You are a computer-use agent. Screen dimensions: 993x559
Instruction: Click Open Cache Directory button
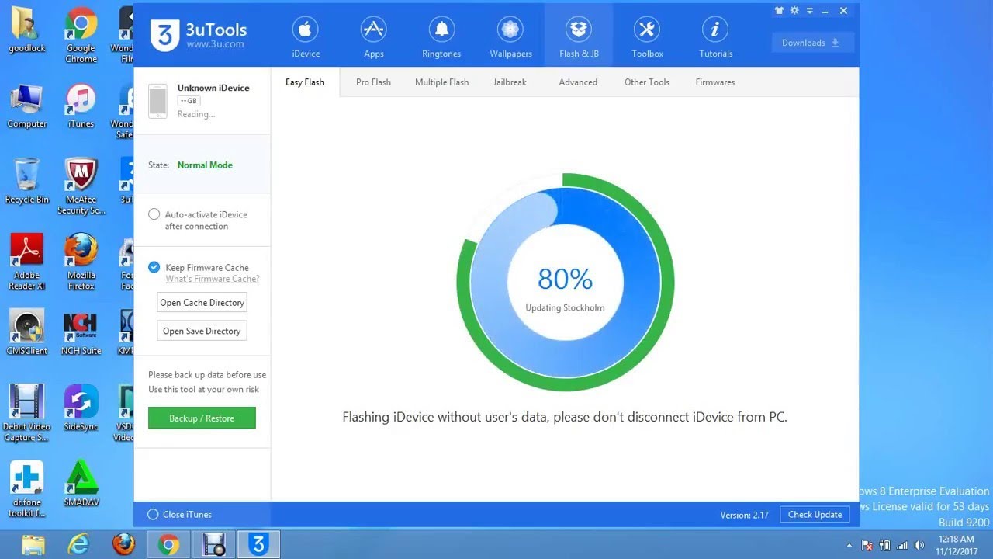[202, 303]
